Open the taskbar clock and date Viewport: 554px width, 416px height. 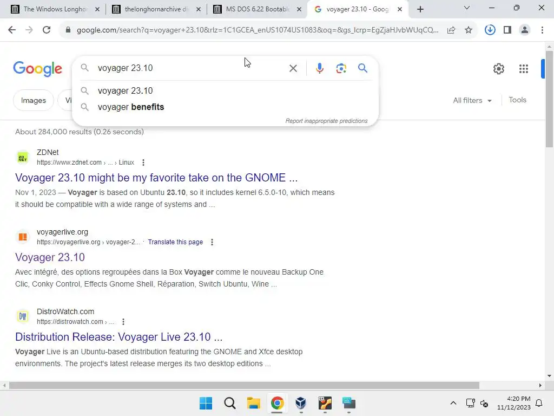[x=514, y=403]
